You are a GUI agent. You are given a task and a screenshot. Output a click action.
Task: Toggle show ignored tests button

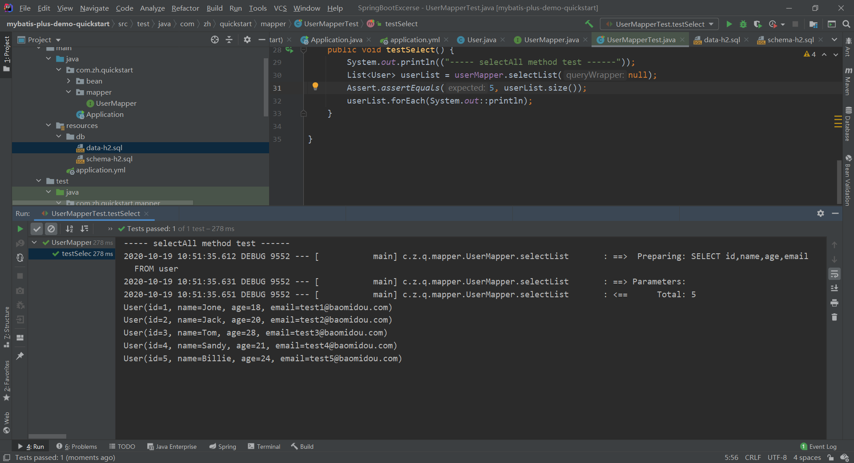(51, 229)
